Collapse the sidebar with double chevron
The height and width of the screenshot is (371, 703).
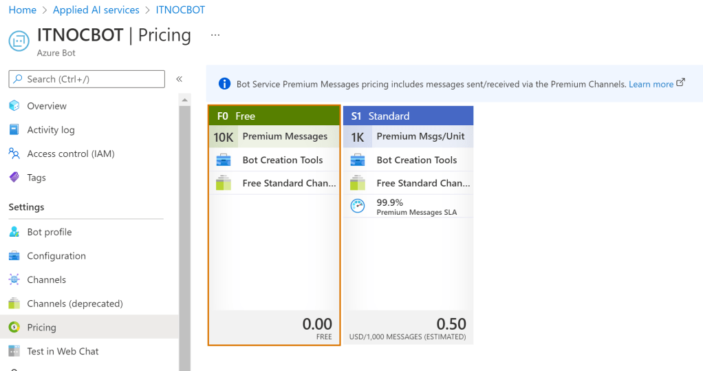179,79
